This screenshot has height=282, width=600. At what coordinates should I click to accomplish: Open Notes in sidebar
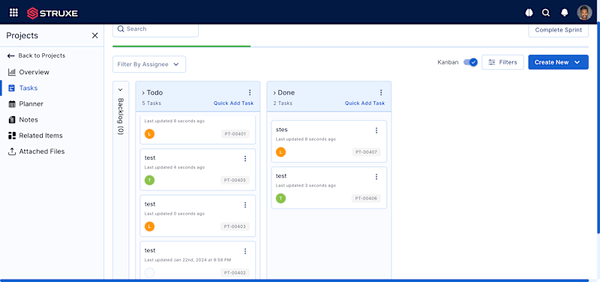pyautogui.click(x=28, y=120)
